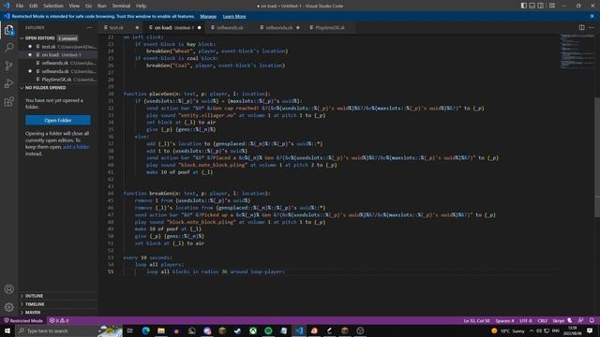Image resolution: width=600 pixels, height=337 pixels.
Task: Click Ln 55, Col 50 in status bar
Action: [476, 320]
